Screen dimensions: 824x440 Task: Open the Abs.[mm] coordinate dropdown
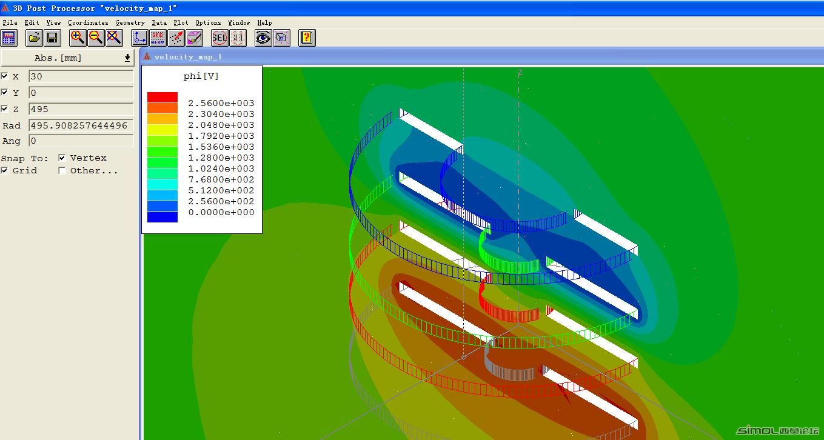click(67, 58)
